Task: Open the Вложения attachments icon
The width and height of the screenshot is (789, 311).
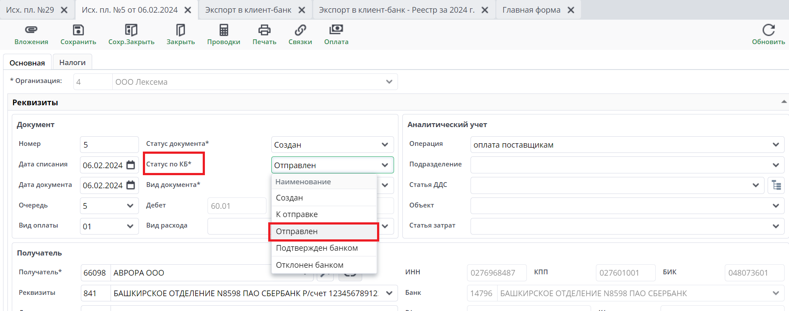Action: 31,30
